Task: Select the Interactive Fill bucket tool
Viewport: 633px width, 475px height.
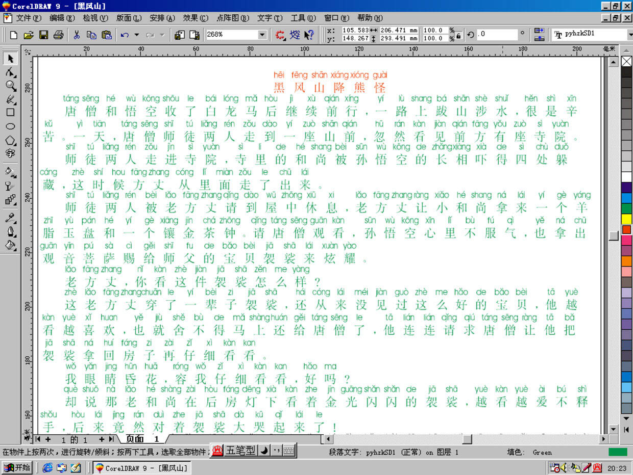Action: (x=10, y=171)
